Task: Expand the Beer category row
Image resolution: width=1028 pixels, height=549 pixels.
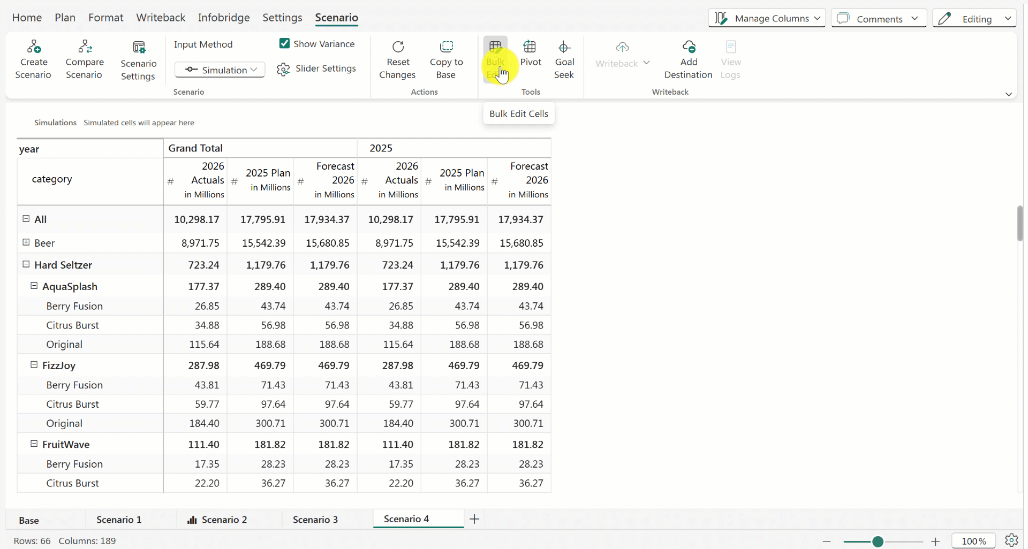Action: 26,242
